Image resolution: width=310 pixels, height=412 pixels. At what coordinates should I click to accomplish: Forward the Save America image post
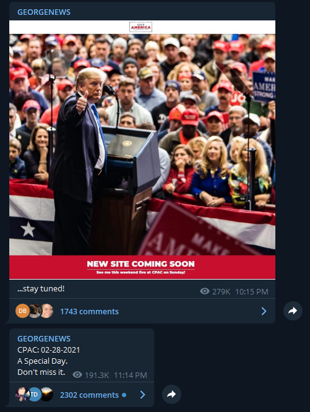(x=293, y=311)
